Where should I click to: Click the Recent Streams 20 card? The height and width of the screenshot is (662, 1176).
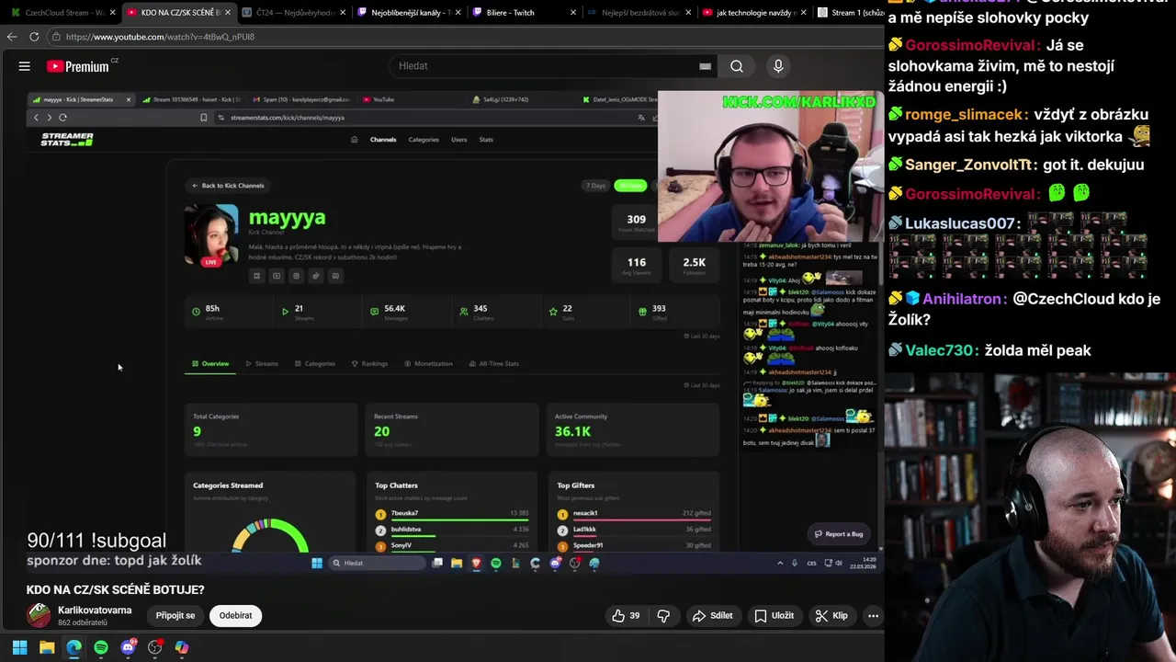451,428
